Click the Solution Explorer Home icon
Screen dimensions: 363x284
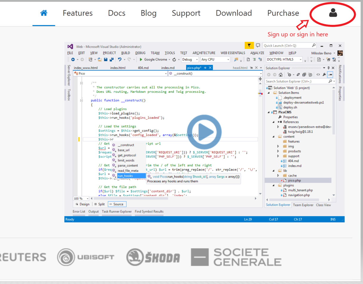coord(281,75)
